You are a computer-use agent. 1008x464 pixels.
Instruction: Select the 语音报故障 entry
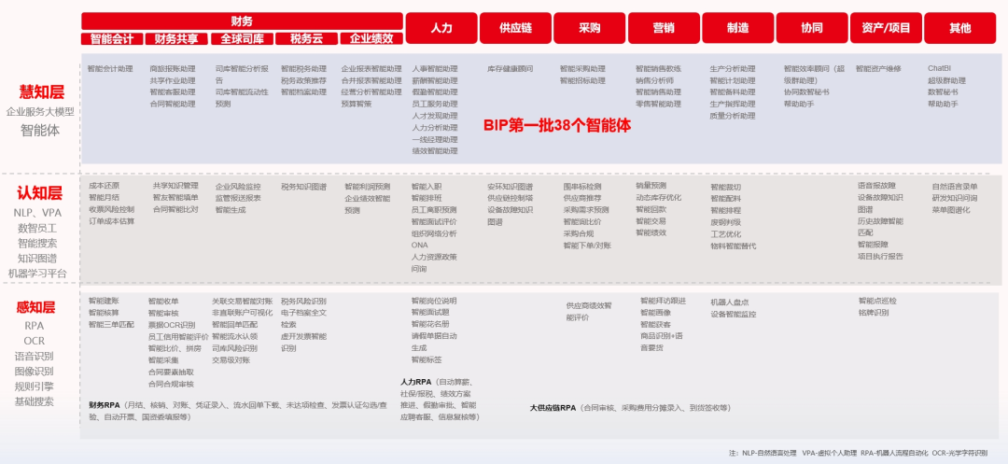click(x=876, y=186)
